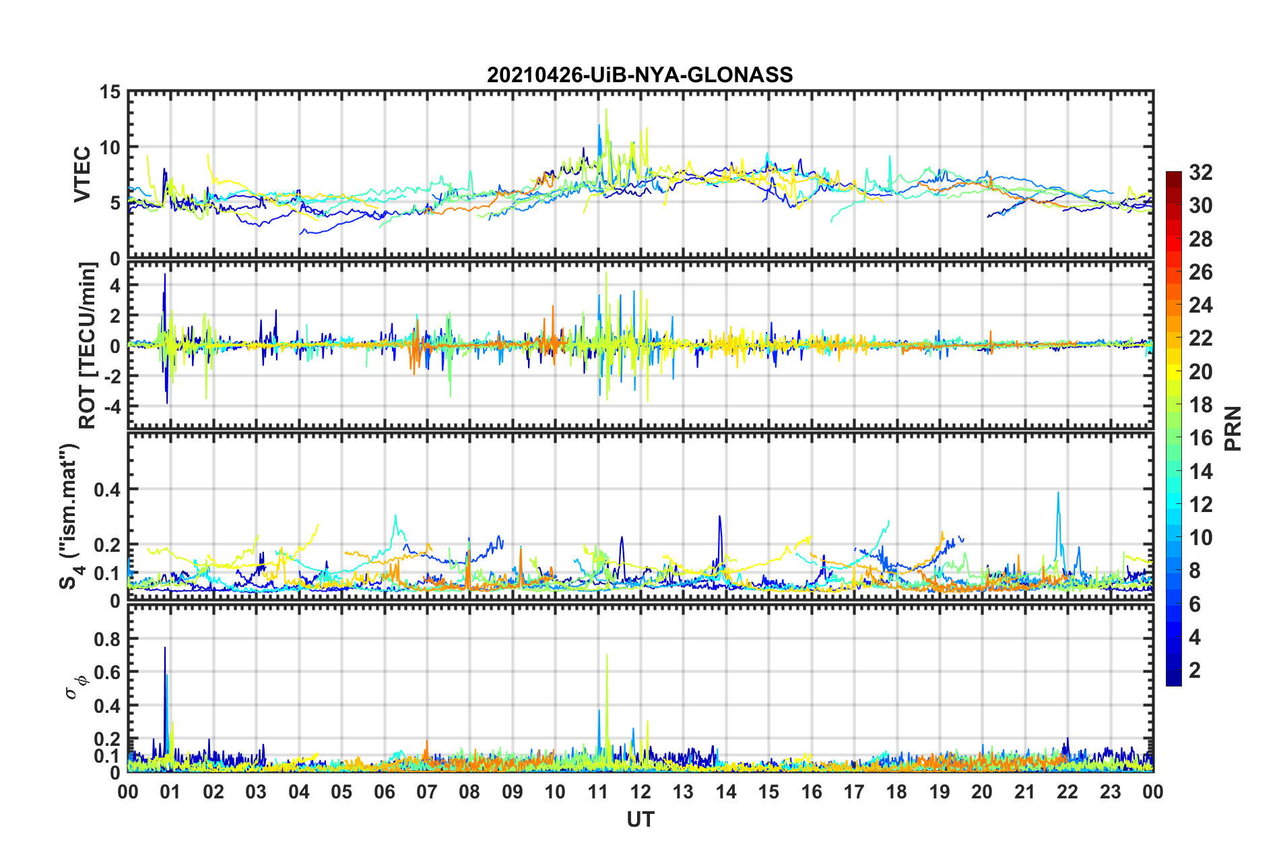
Task: Click the sigma-phi y-axis label
Action: [77, 687]
